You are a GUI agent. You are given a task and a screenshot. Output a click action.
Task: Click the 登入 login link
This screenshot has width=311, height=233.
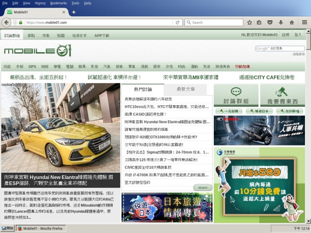(x=298, y=35)
